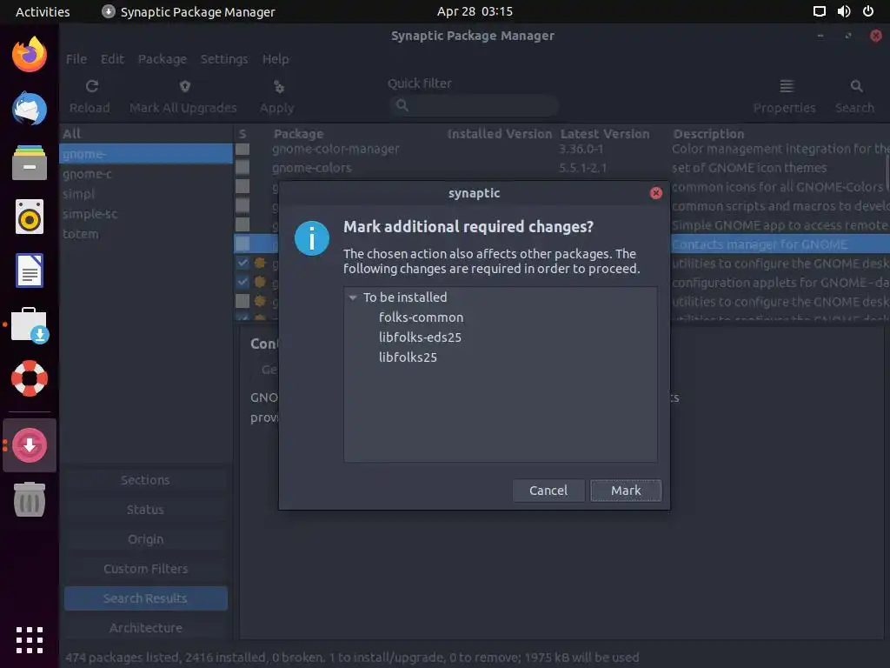Open the Trash from the dock
This screenshot has width=890, height=668.
[x=30, y=500]
